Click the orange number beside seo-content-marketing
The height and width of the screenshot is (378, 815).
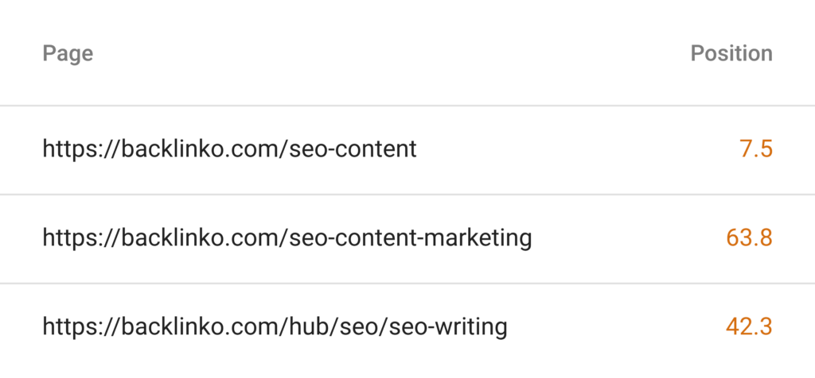pyautogui.click(x=749, y=237)
